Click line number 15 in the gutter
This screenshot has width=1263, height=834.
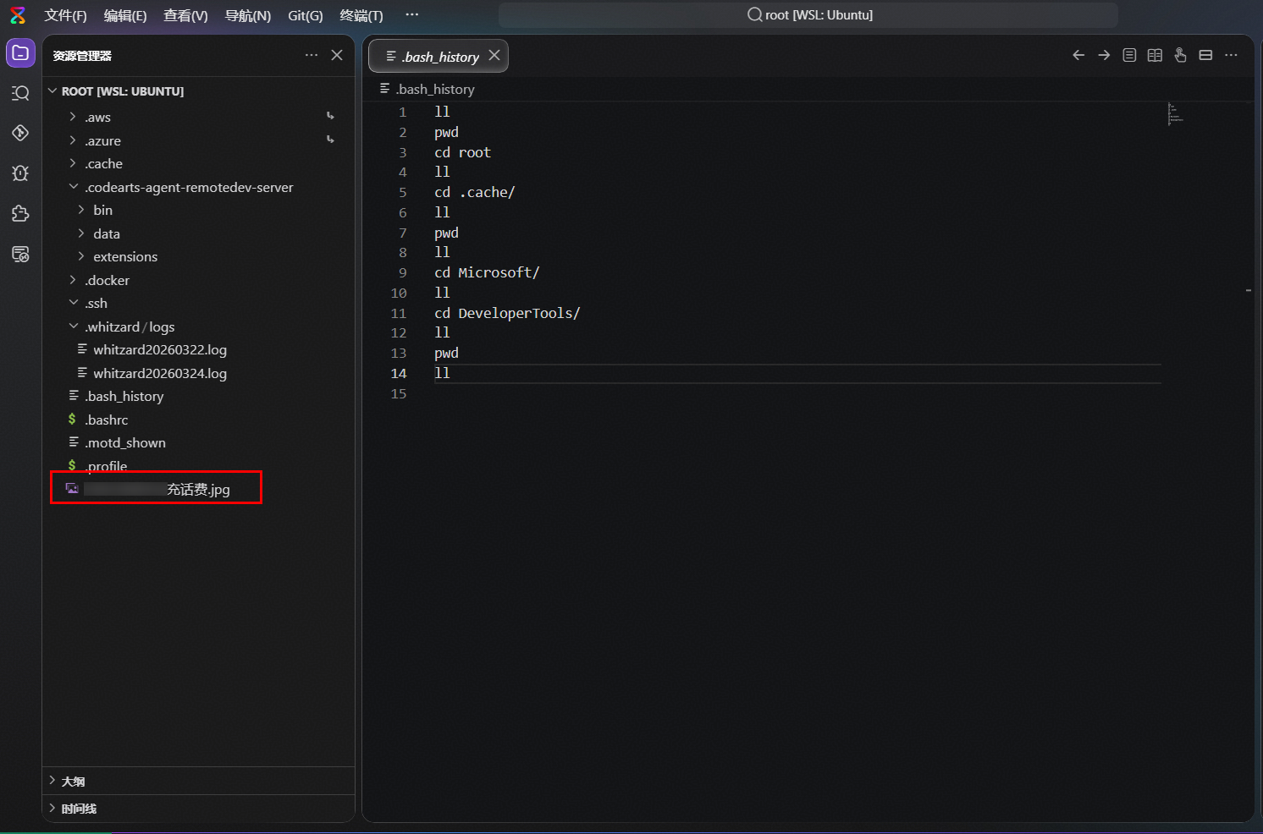tap(399, 393)
